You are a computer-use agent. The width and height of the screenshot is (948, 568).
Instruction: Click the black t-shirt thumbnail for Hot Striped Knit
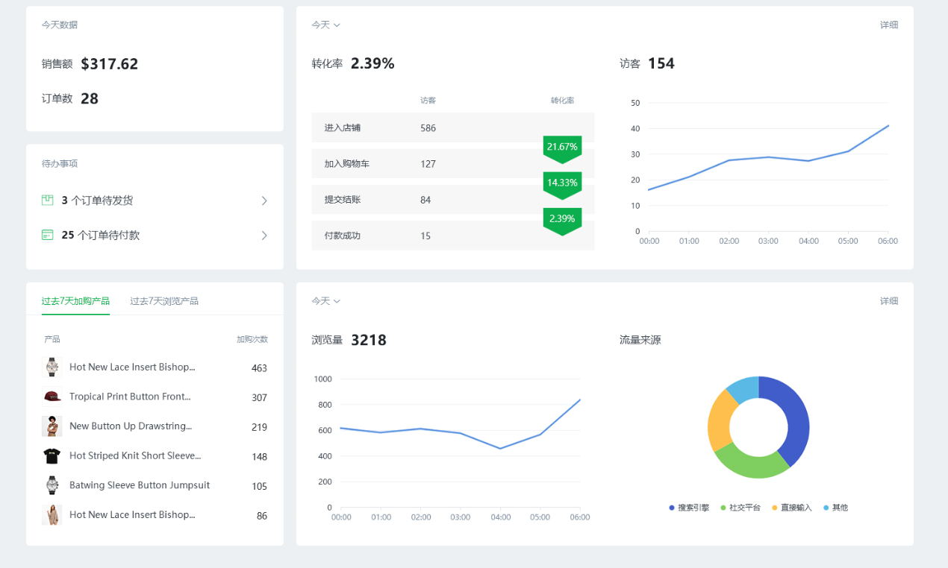[x=52, y=455]
